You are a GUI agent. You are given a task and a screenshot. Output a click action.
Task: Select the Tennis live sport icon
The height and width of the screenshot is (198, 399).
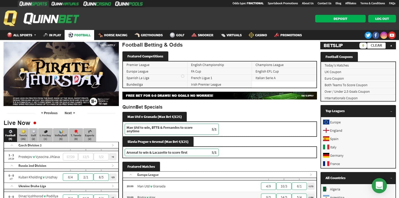click(x=23, y=135)
